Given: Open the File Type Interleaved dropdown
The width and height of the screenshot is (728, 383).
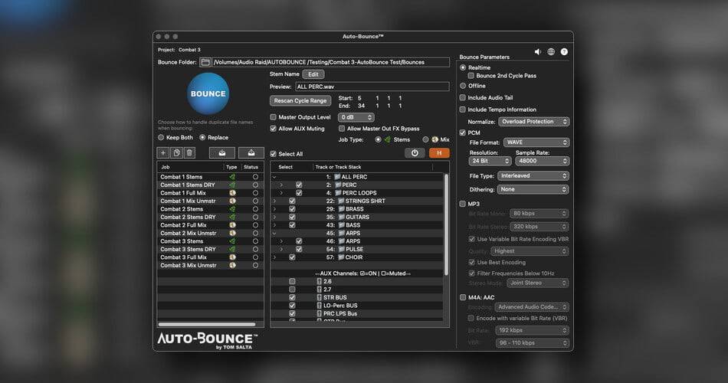Looking at the screenshot, I should (x=533, y=176).
